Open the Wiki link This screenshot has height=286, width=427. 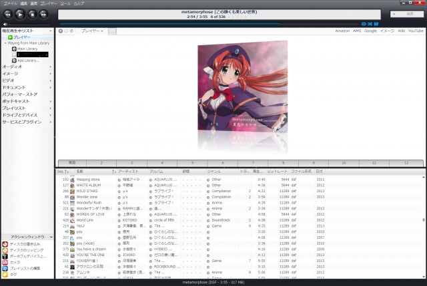(401, 31)
